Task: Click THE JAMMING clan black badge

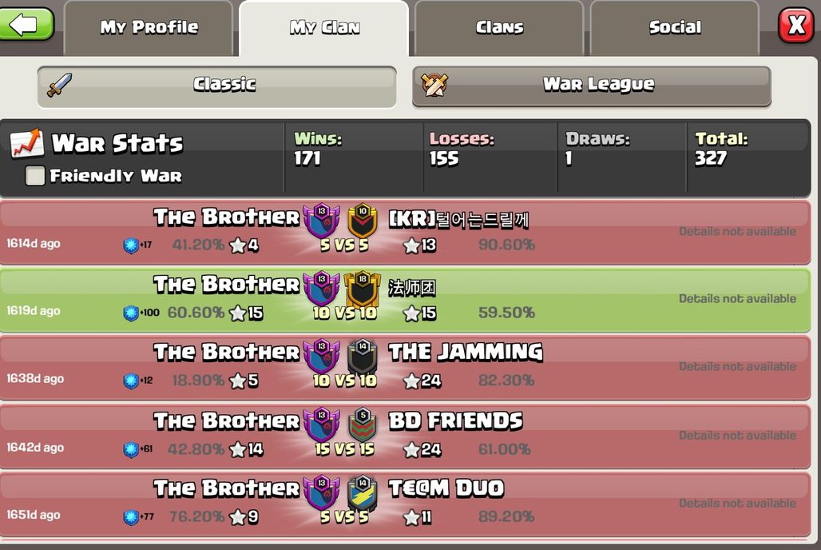Action: (363, 357)
